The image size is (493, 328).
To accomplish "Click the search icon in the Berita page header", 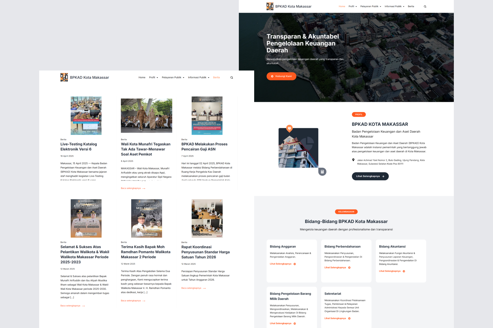I will click(x=232, y=78).
